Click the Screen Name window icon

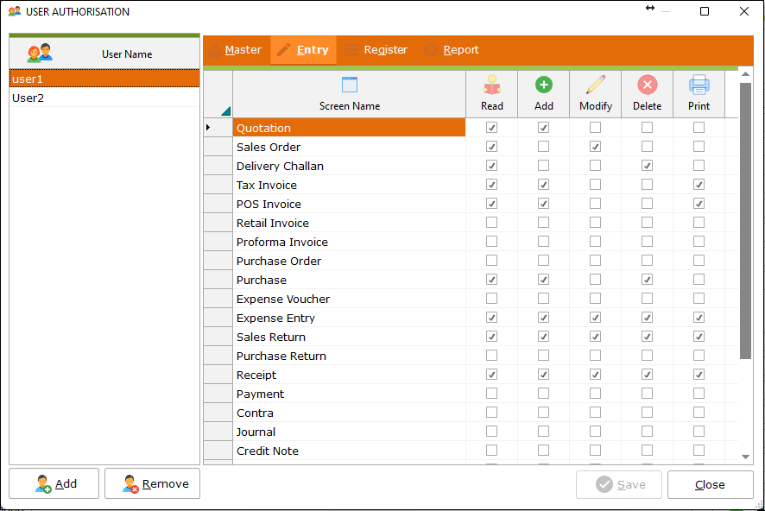(x=350, y=85)
